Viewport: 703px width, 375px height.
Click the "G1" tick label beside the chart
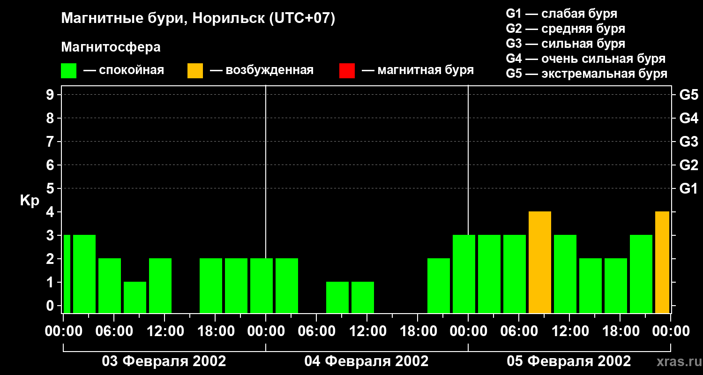point(688,188)
